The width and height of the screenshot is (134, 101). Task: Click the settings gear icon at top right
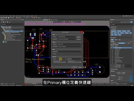click(x=123, y=16)
